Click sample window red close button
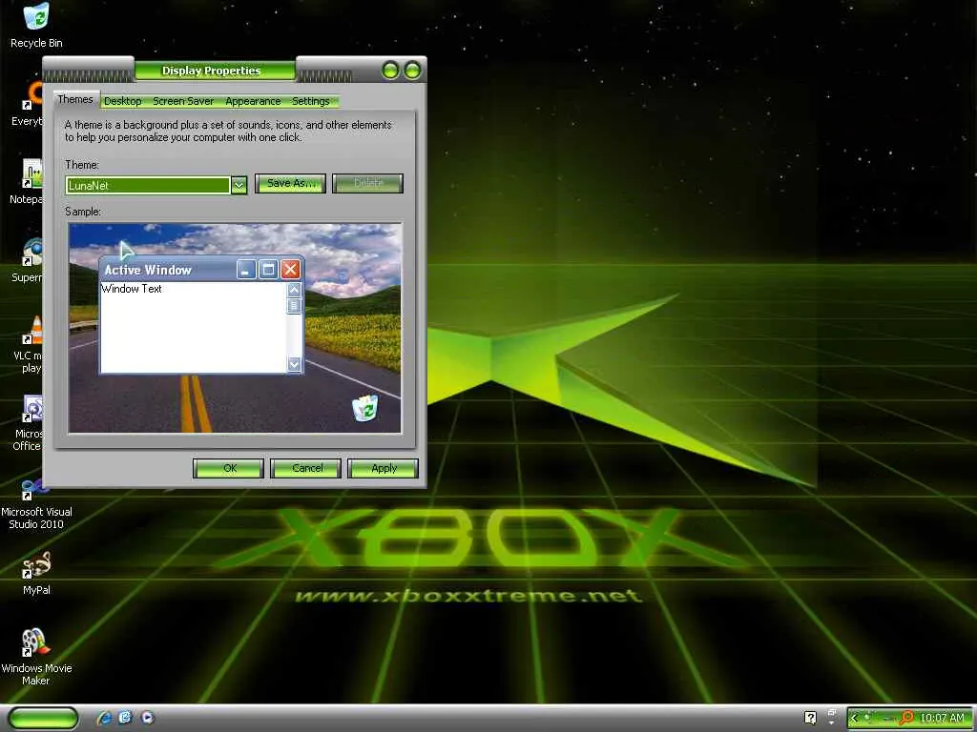 coord(290,270)
